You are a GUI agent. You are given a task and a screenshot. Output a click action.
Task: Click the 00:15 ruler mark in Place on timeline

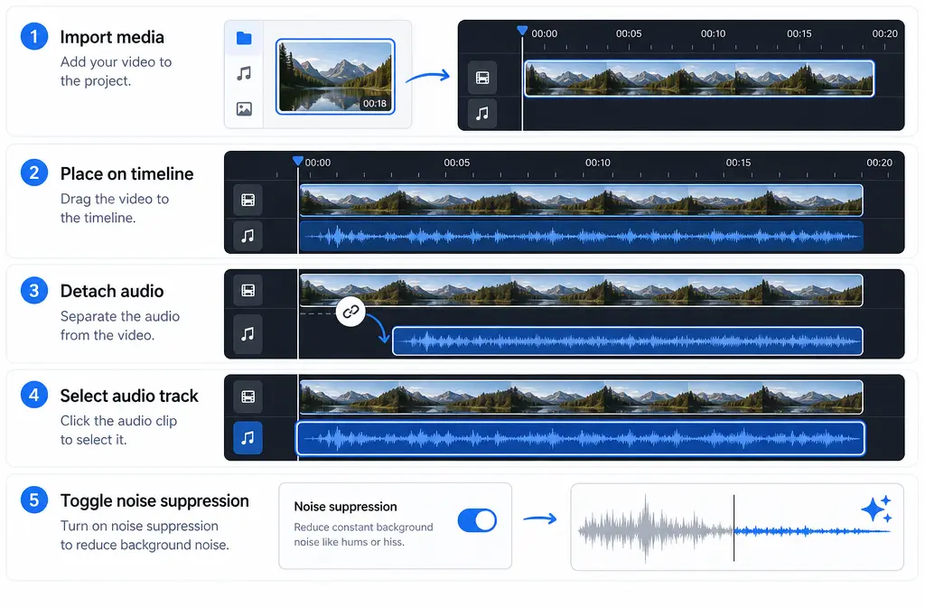pyautogui.click(x=738, y=163)
